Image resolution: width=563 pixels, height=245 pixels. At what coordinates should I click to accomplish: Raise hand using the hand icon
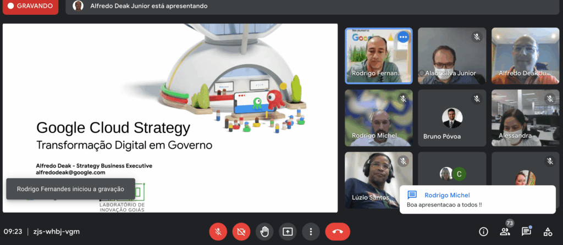click(264, 232)
